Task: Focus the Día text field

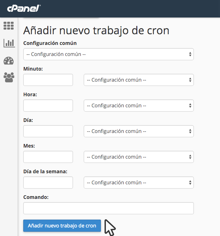Action: click(x=48, y=131)
